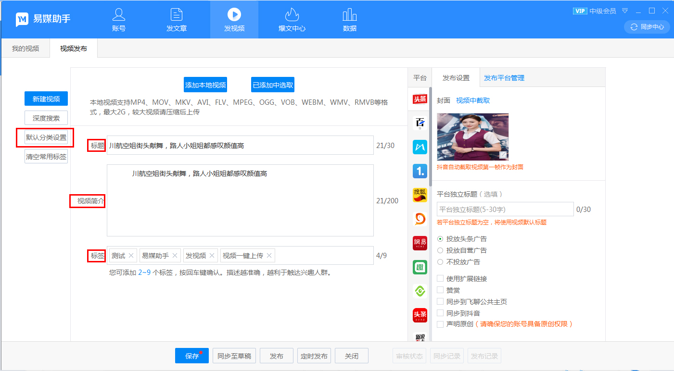The image size is (674, 371).
Task: Select 投放自营广告 radio option
Action: [x=440, y=250]
